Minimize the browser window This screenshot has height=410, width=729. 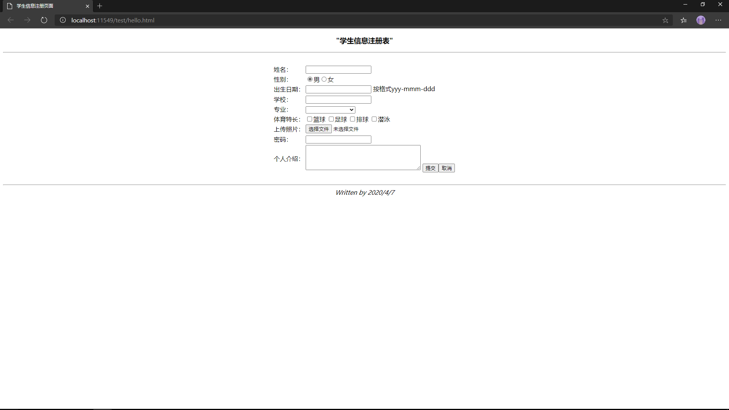(685, 5)
